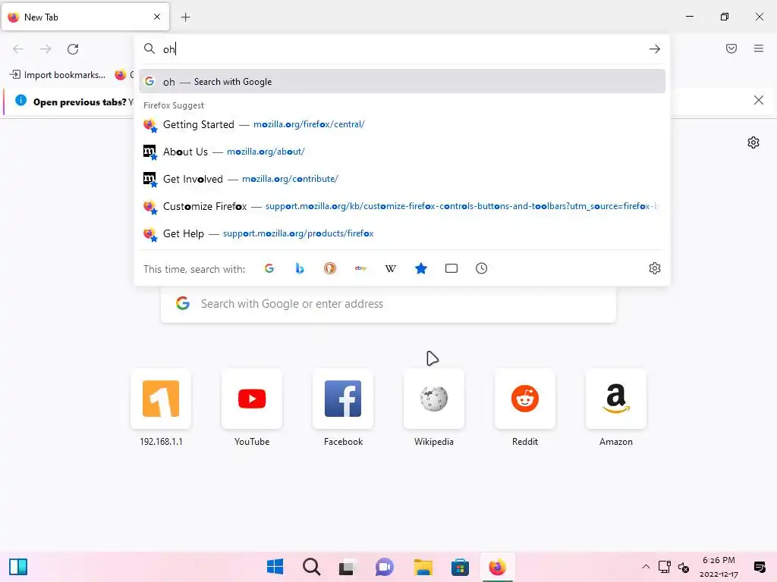Open the Widgets panel on taskbar
The width and height of the screenshot is (777, 582).
18,567
